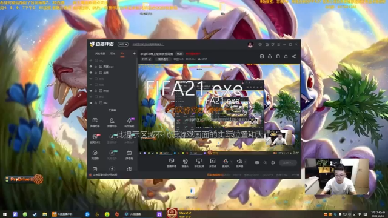Click the shirt skin icon in title bar
This screenshot has height=218, width=388.
(x=273, y=44)
